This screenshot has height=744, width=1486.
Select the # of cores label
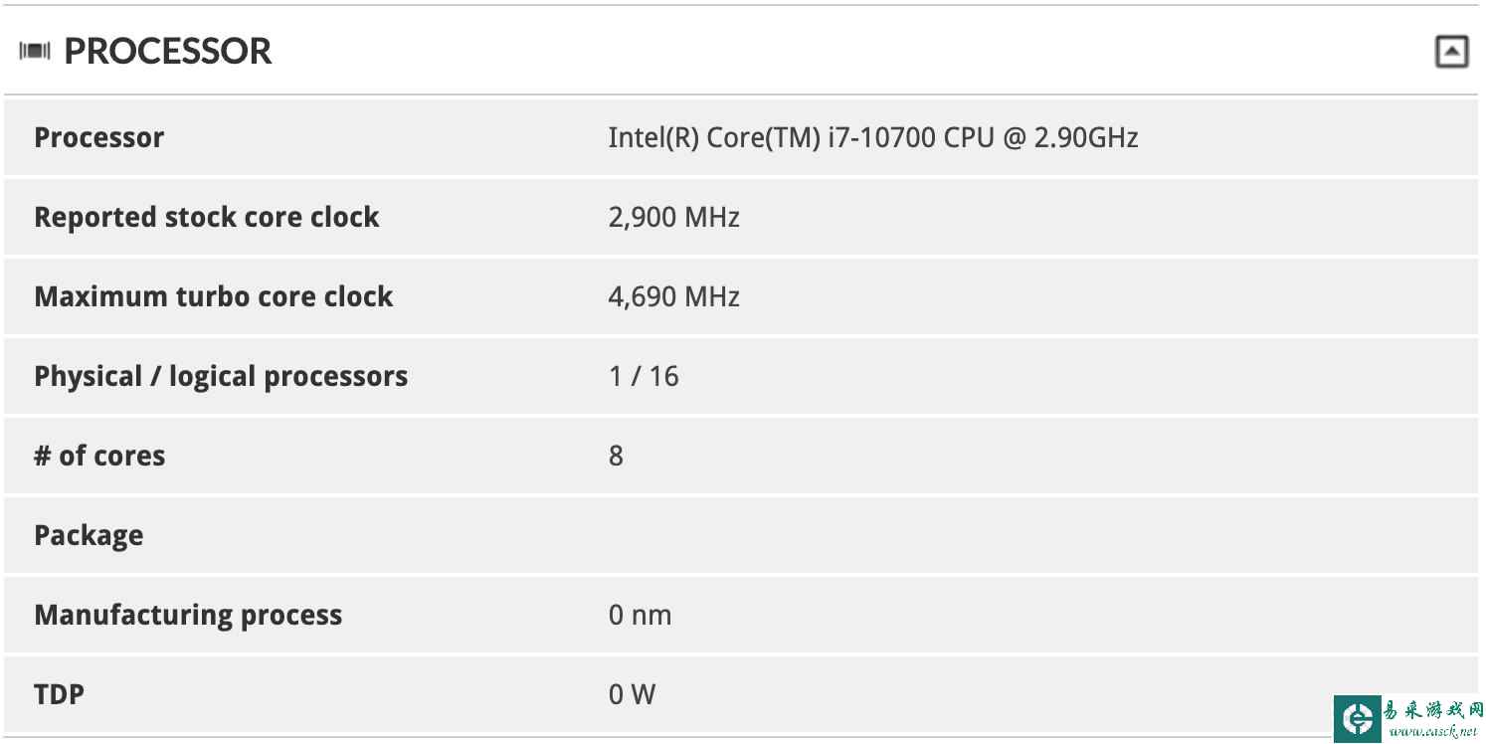(x=99, y=456)
